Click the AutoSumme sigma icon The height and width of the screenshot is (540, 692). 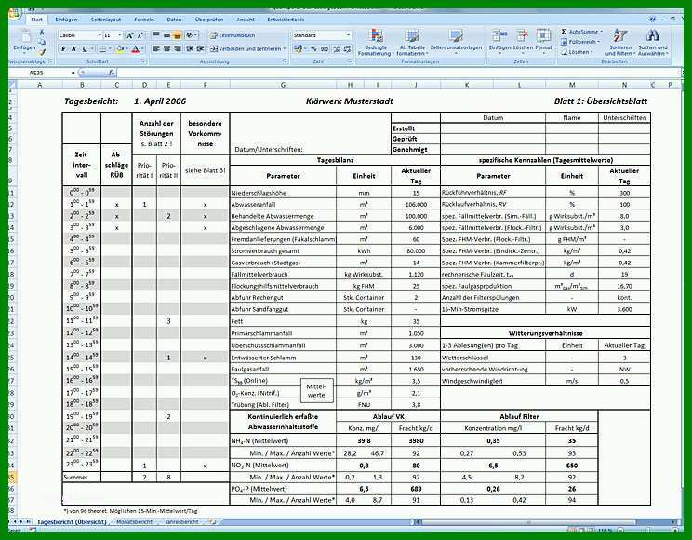(564, 32)
